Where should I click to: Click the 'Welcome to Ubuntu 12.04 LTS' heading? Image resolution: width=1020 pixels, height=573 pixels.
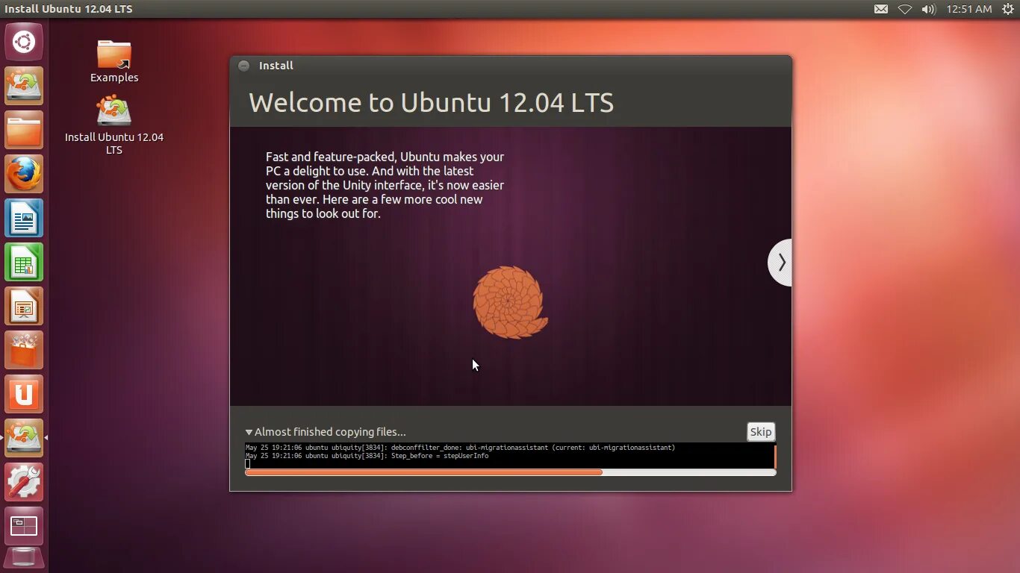[431, 102]
